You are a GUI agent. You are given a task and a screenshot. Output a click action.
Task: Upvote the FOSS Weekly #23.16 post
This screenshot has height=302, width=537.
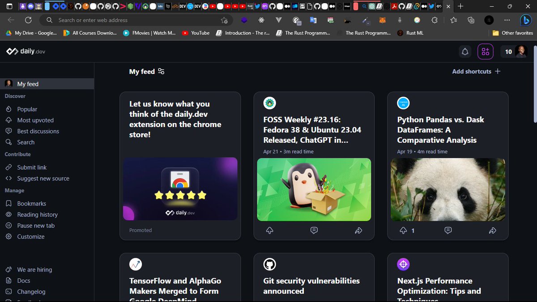coord(270,230)
